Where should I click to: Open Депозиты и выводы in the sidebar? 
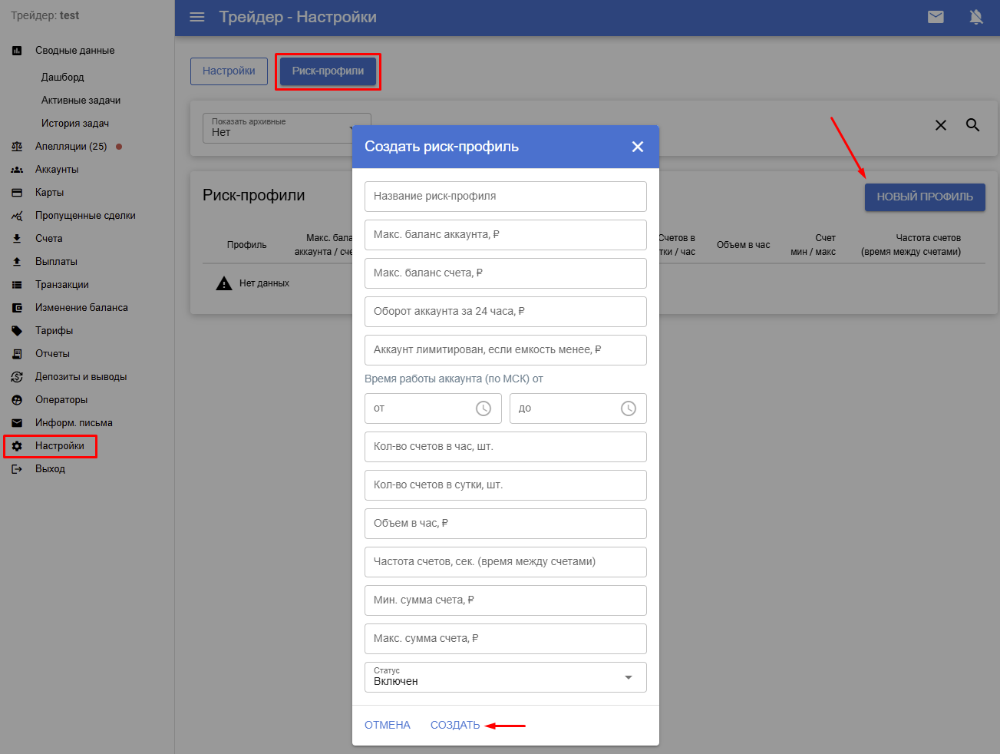tap(81, 377)
